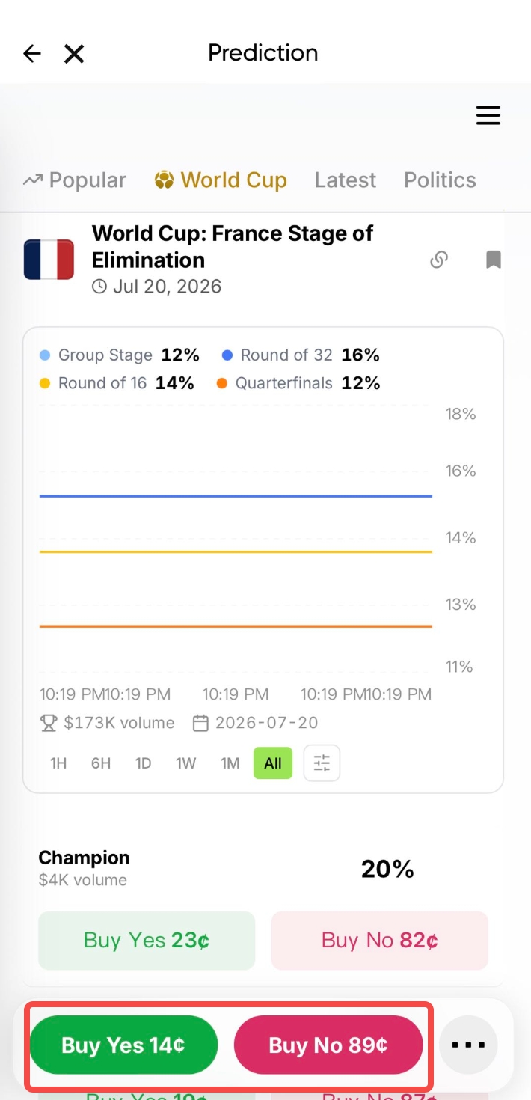Open the hamburger menu icon
Image resolution: width=531 pixels, height=1100 pixels.
(488, 115)
